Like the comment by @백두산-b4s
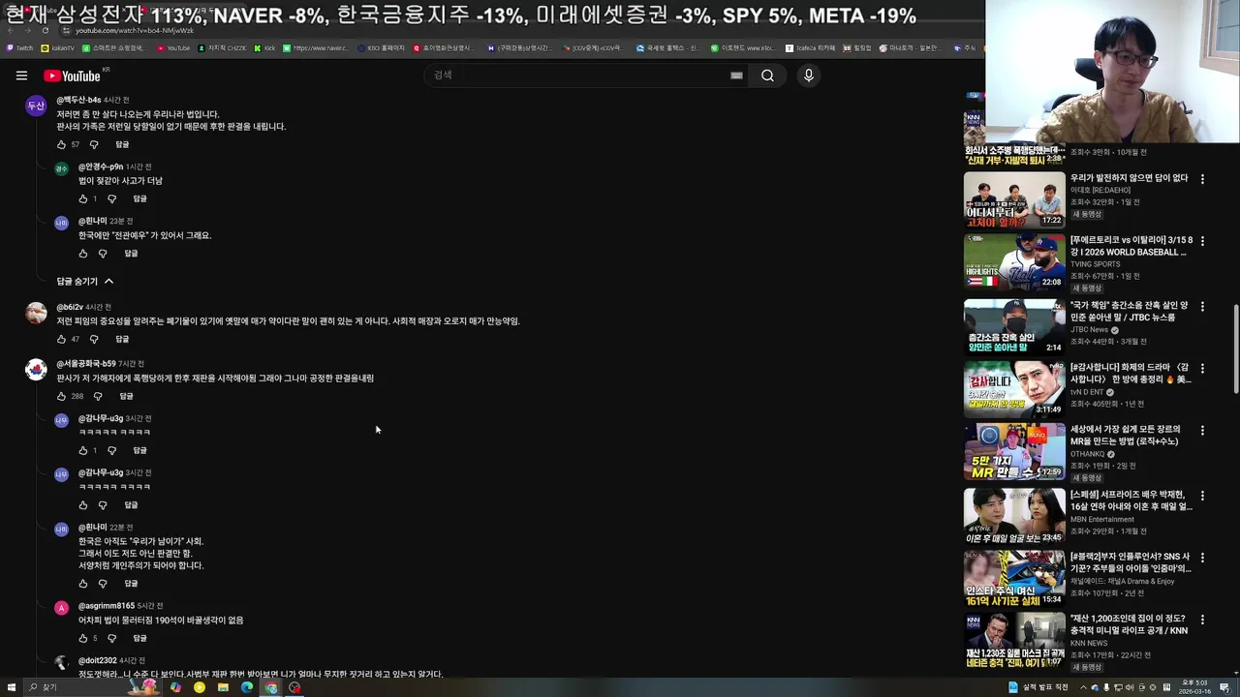The height and width of the screenshot is (697, 1240). click(x=61, y=144)
